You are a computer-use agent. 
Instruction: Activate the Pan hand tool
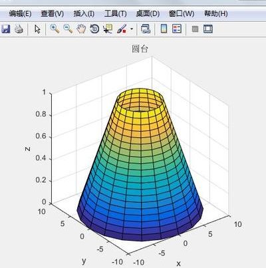81,29
